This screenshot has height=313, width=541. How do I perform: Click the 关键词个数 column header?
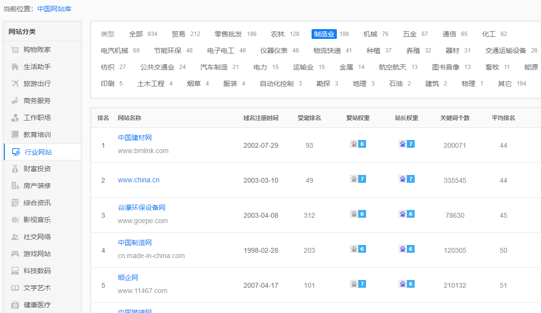[454, 118]
